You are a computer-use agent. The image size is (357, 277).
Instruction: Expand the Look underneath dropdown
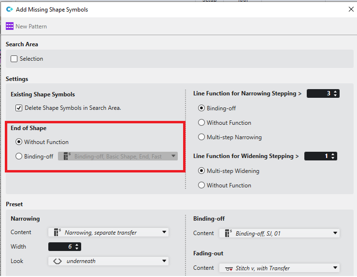click(x=164, y=261)
